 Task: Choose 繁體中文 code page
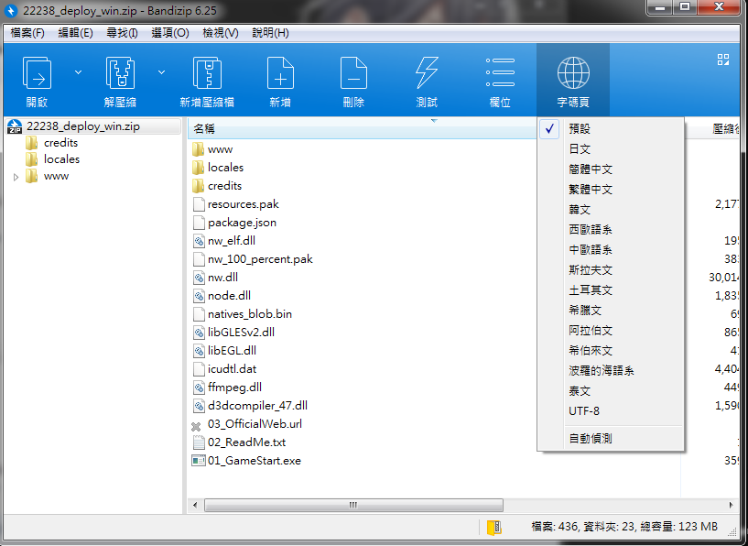coord(611,189)
